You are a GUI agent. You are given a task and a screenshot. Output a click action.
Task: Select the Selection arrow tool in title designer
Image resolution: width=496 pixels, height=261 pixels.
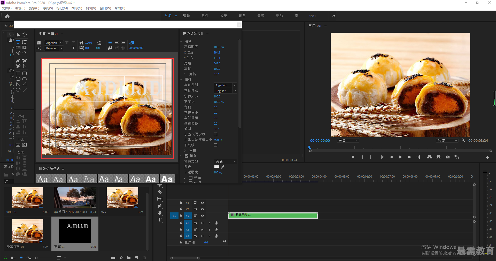click(18, 35)
